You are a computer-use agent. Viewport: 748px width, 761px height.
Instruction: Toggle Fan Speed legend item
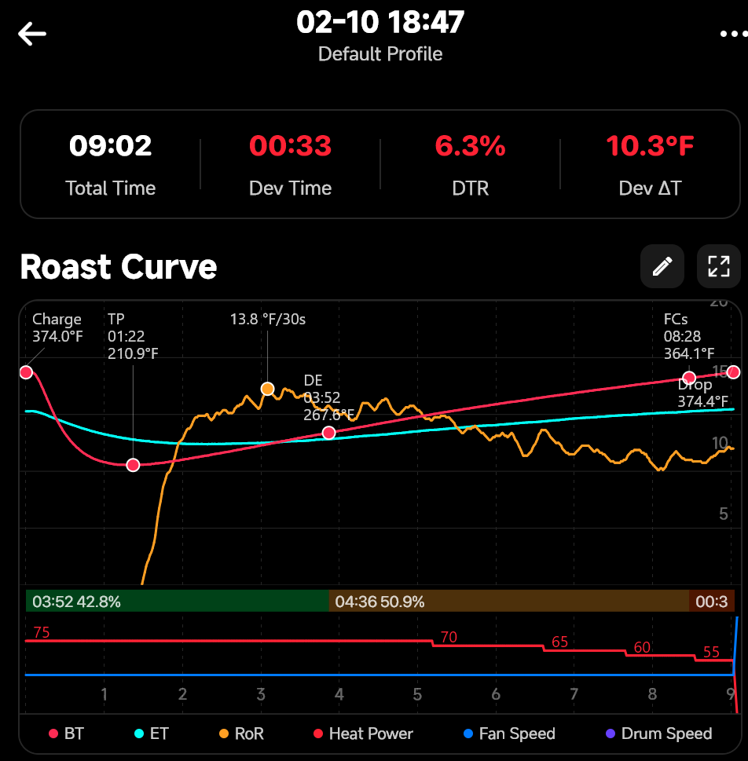[x=508, y=734]
